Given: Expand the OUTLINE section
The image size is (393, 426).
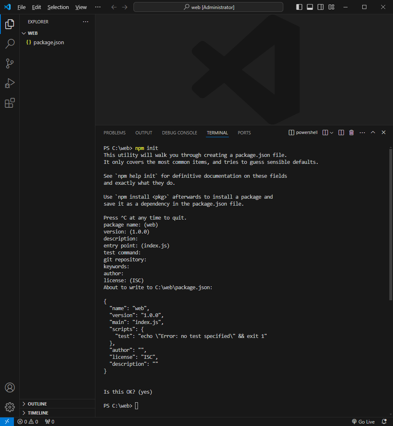Looking at the screenshot, I should pos(57,404).
